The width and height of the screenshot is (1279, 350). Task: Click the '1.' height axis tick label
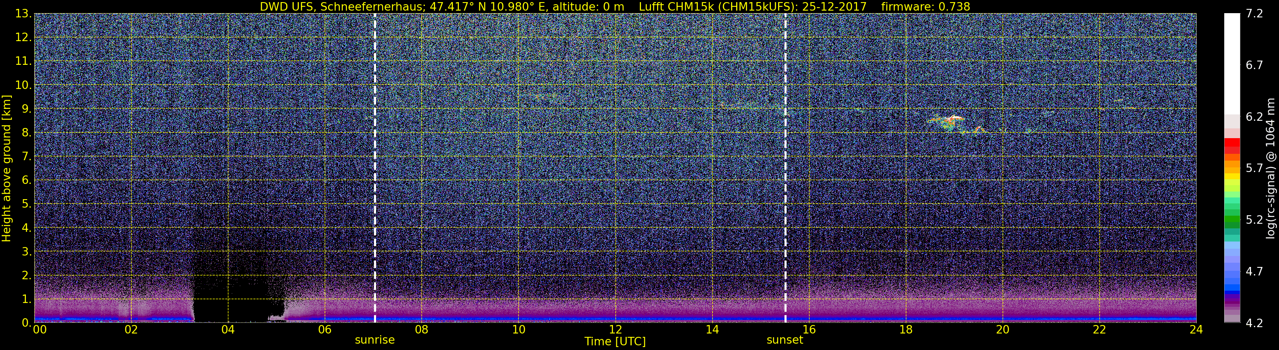(26, 300)
